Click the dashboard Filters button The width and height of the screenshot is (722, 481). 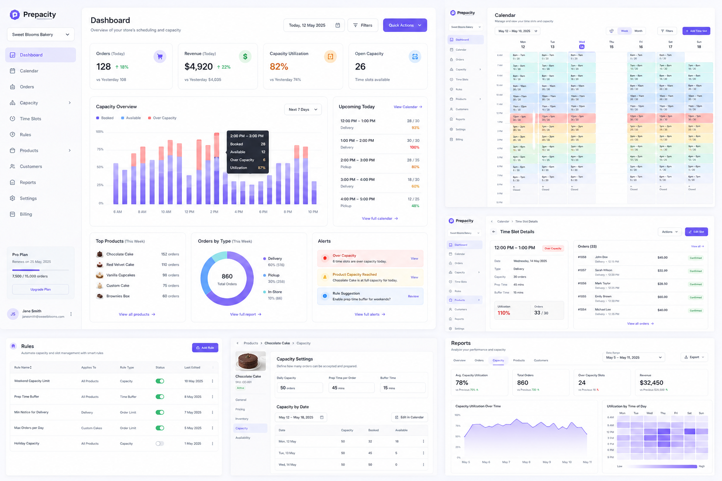click(362, 25)
